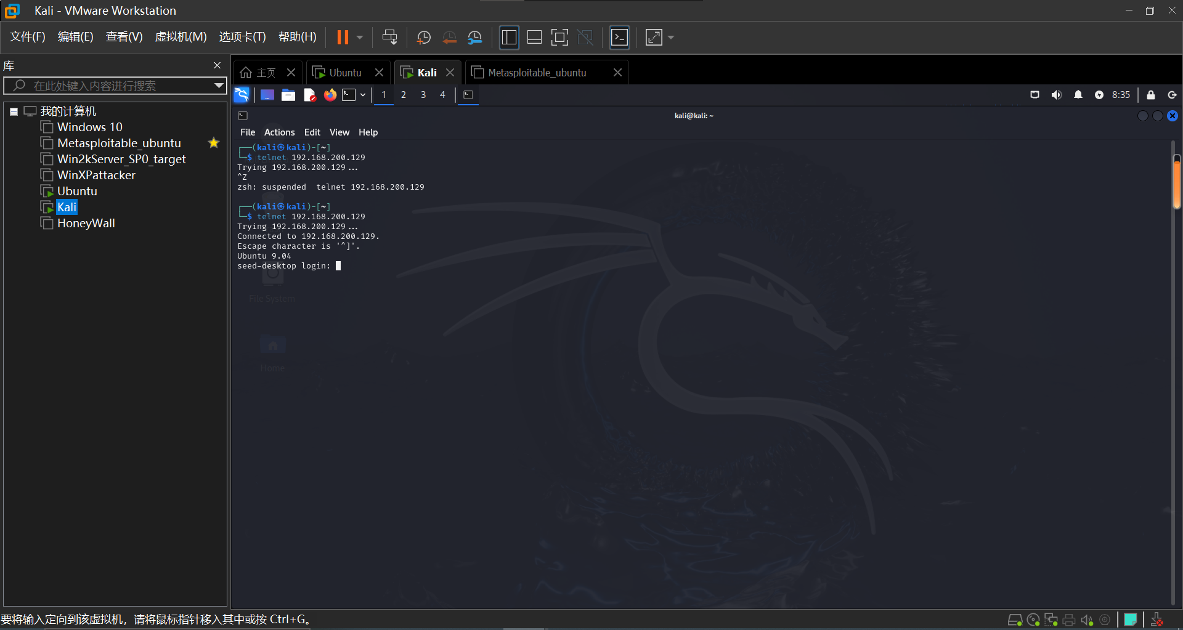The image size is (1183, 630).
Task: Open the snapshot manager
Action: (474, 38)
